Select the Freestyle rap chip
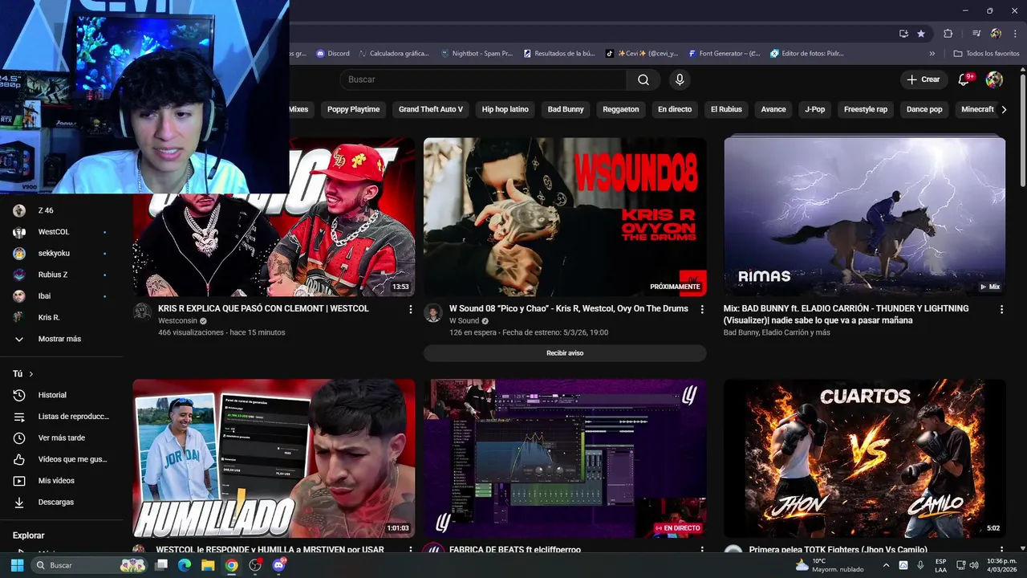Image resolution: width=1027 pixels, height=578 pixels. (x=866, y=109)
